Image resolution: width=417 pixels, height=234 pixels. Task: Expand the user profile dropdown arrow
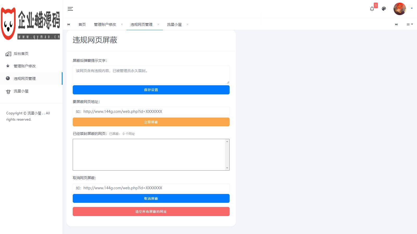coord(412,8)
